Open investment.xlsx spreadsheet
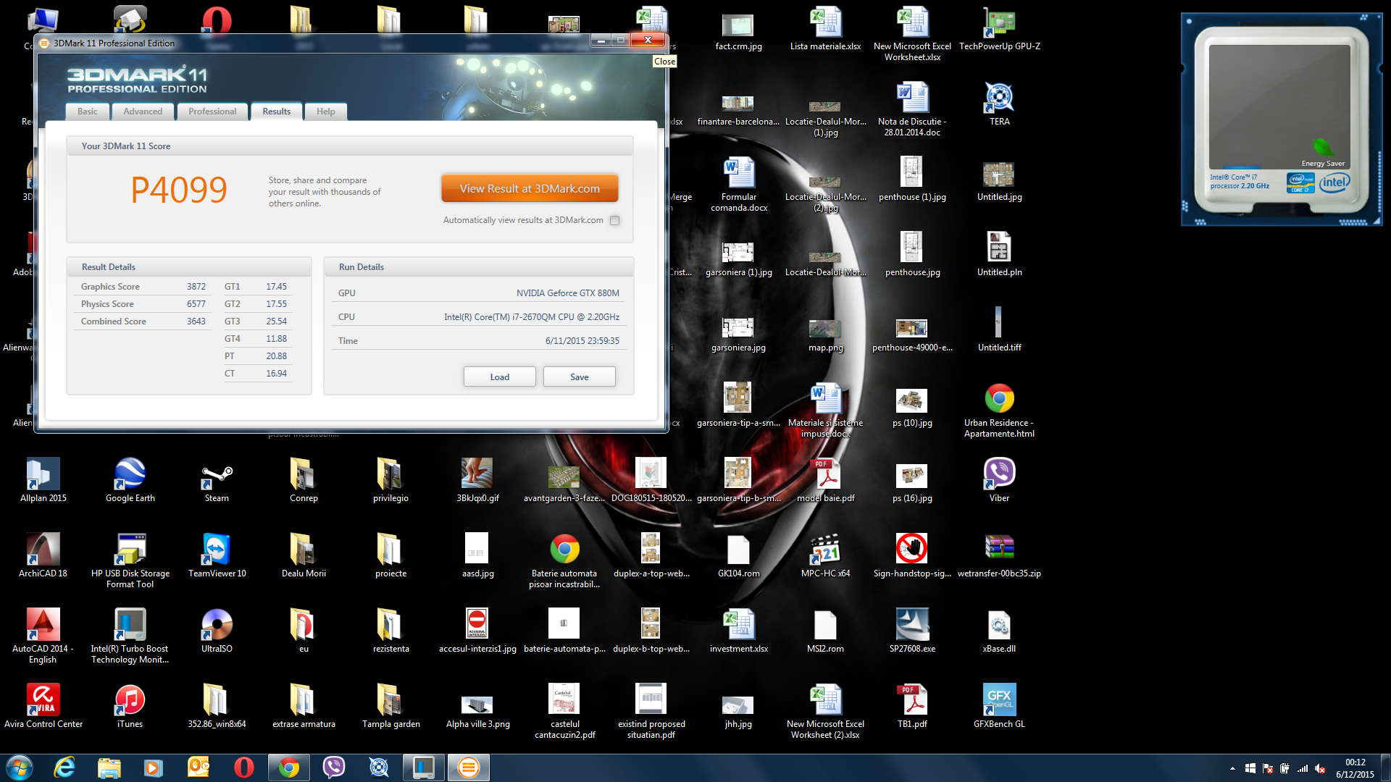The image size is (1391, 782). click(x=739, y=630)
